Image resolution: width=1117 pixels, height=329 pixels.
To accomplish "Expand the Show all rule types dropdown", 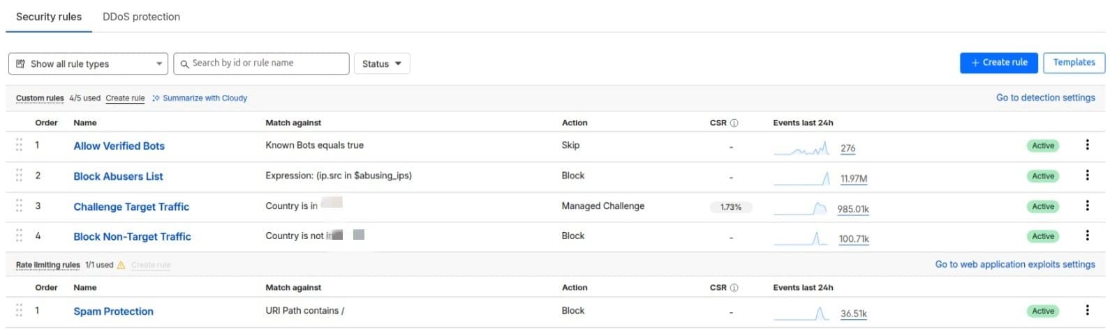I will click(88, 63).
